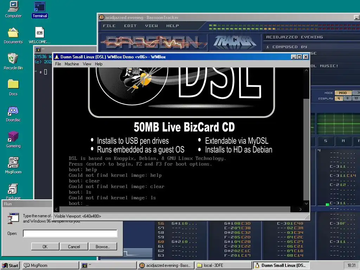
Task: Click WMBox horizontal scrollbar thumb
Action: (x=175, y=209)
